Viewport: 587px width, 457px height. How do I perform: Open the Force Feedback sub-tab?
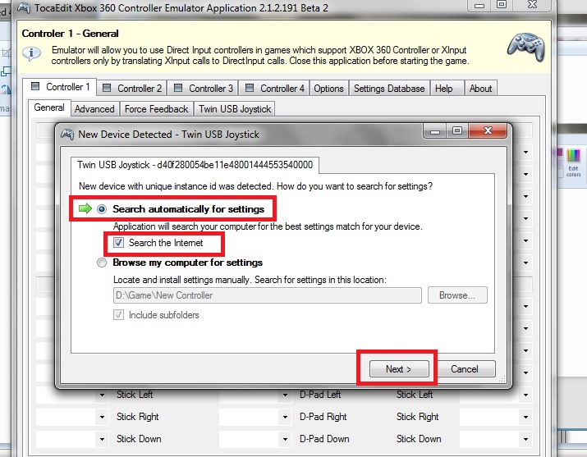157,109
